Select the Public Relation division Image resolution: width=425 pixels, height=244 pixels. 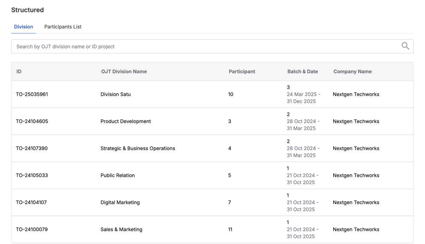tap(117, 176)
